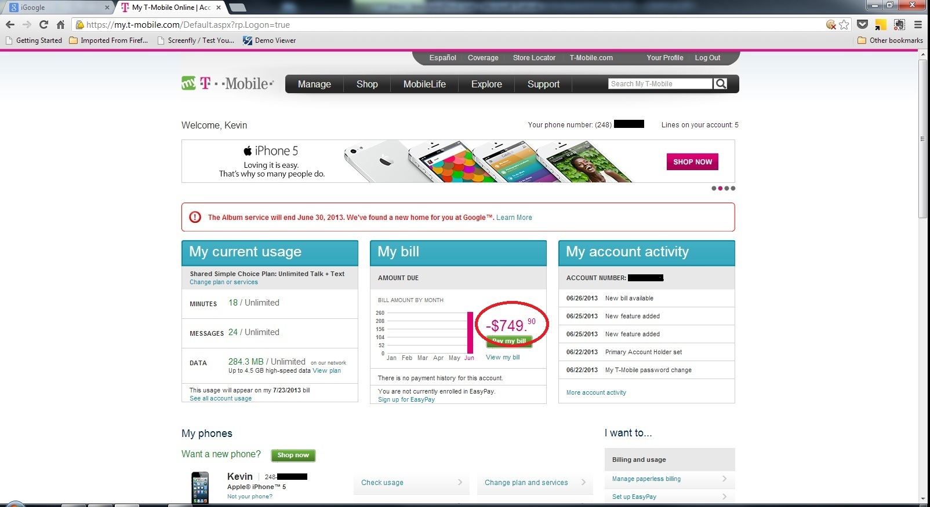
Task: Click the vertical page scrollbar
Action: click(923, 139)
